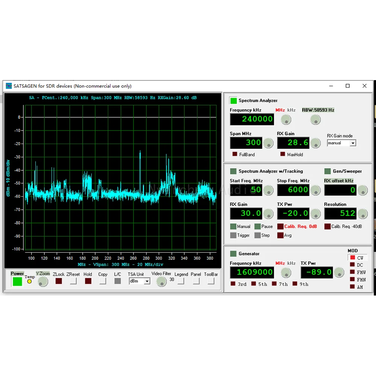This screenshot has width=376, height=376.
Task: Enable the Avg option
Action: 280,235
